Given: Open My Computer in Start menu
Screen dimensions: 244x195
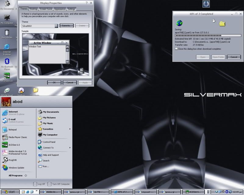Looking at the screenshot, I should point(48,135).
